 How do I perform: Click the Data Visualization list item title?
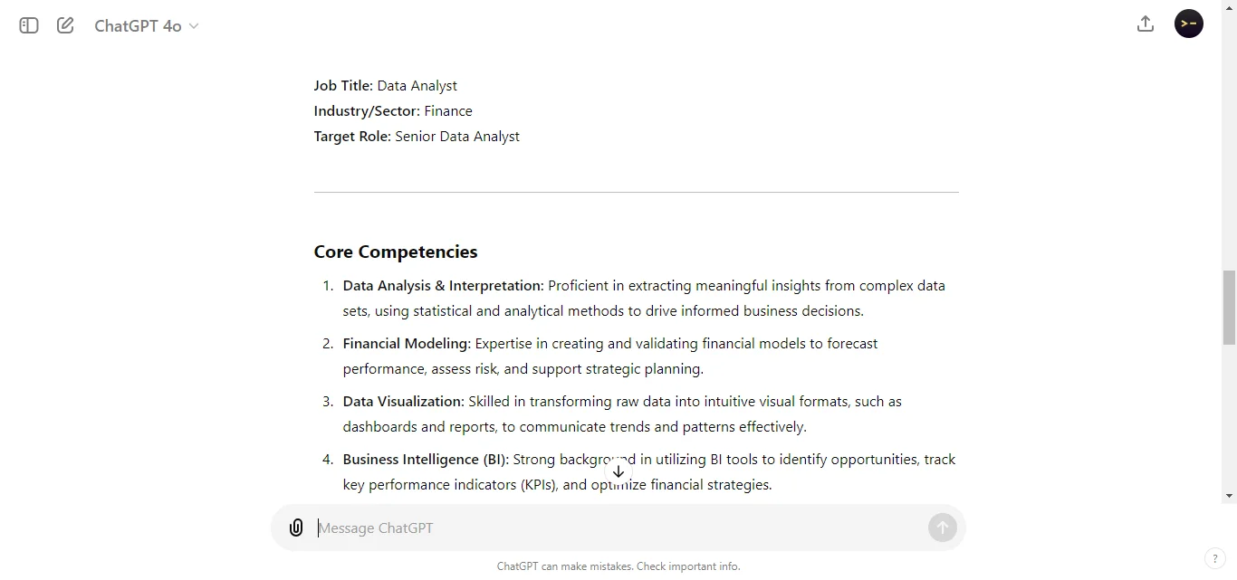coord(403,402)
